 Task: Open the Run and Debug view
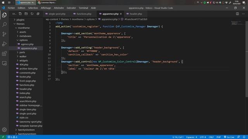4,44
